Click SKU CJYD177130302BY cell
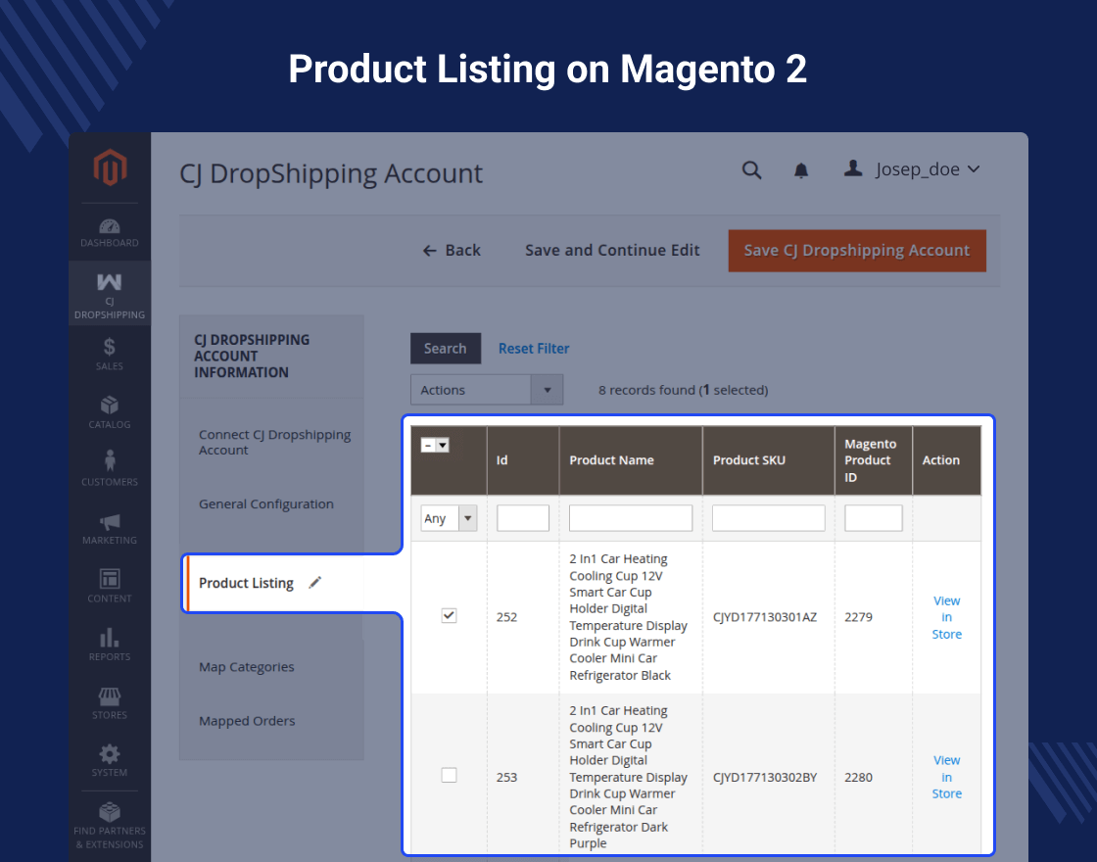The height and width of the screenshot is (862, 1097). pos(765,778)
